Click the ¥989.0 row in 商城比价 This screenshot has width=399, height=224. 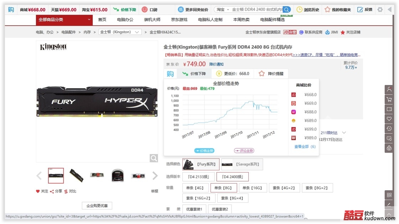[304, 138]
